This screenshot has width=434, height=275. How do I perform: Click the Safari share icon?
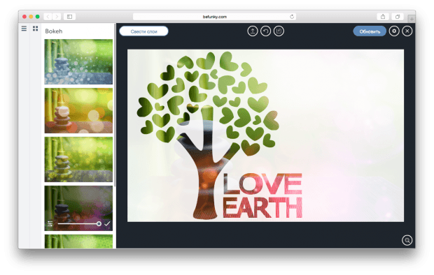coord(383,17)
